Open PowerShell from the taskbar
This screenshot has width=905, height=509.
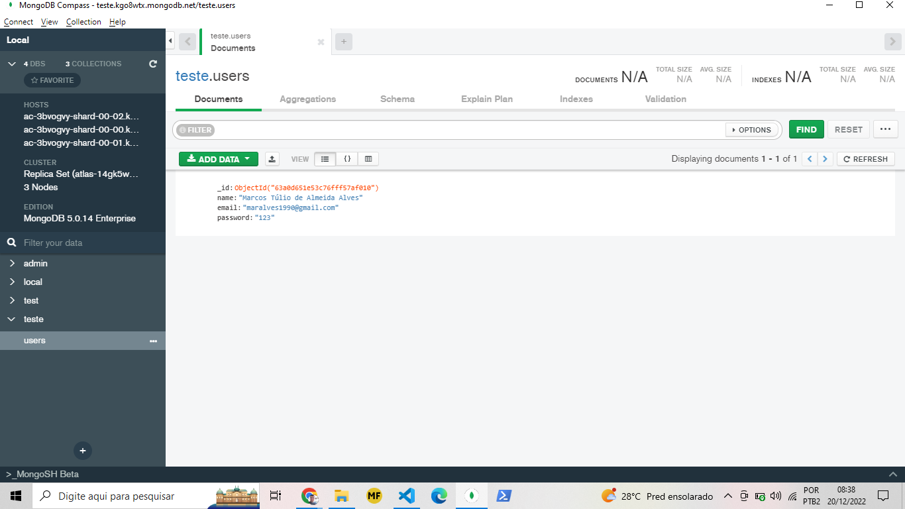point(504,496)
